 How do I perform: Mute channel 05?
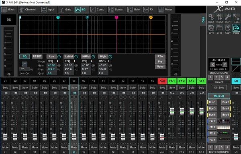[45, 148]
